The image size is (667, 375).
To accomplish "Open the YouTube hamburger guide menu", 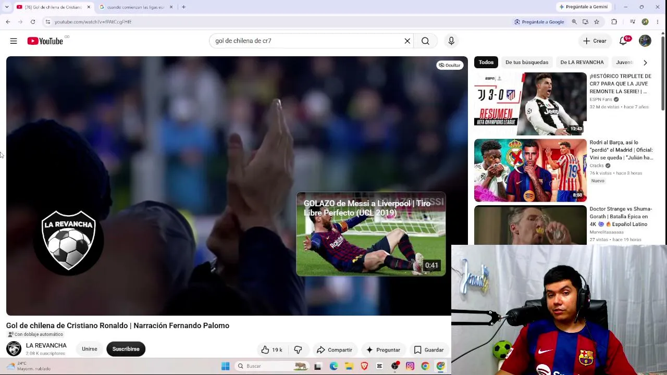I will (x=14, y=41).
